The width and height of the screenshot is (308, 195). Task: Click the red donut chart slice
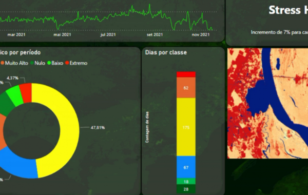(x=26, y=92)
